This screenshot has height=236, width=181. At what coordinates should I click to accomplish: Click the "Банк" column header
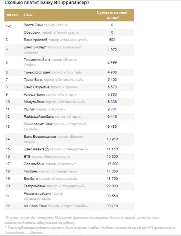[28, 15]
